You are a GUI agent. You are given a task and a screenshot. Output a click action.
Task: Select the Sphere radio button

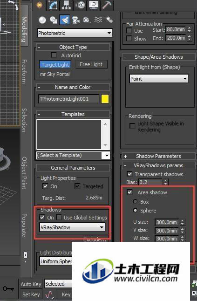tap(135, 210)
